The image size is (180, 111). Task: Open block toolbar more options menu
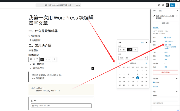pyautogui.click(x=54, y=59)
